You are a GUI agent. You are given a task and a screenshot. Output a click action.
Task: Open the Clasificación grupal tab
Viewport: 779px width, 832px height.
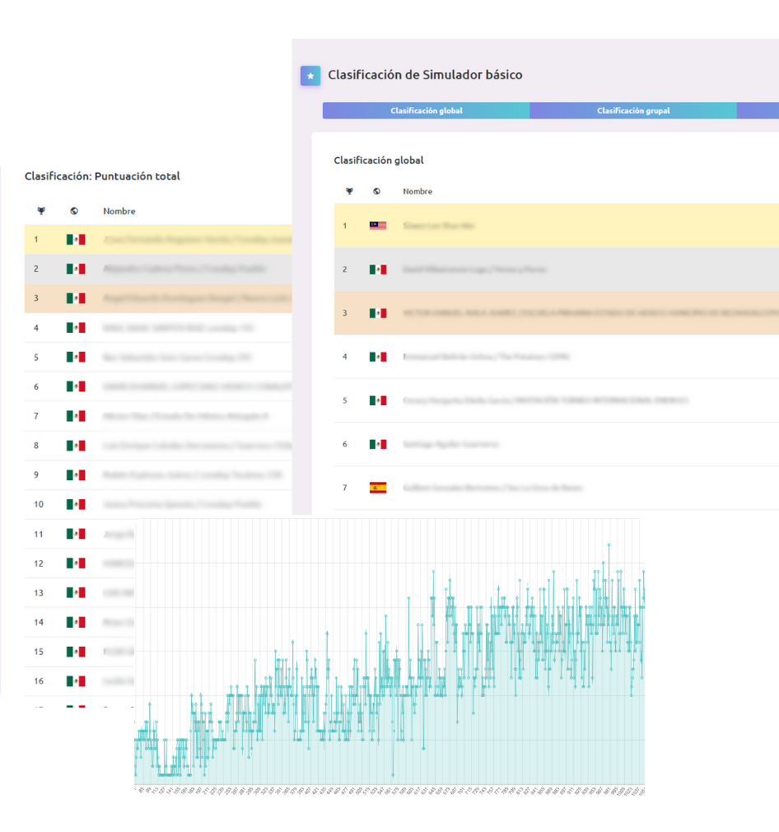(x=632, y=110)
